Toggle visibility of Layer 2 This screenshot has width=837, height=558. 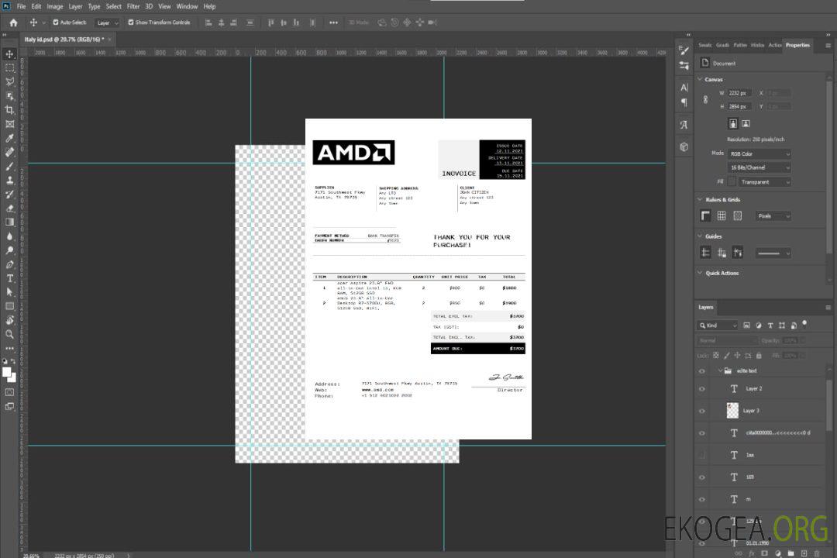[702, 389]
